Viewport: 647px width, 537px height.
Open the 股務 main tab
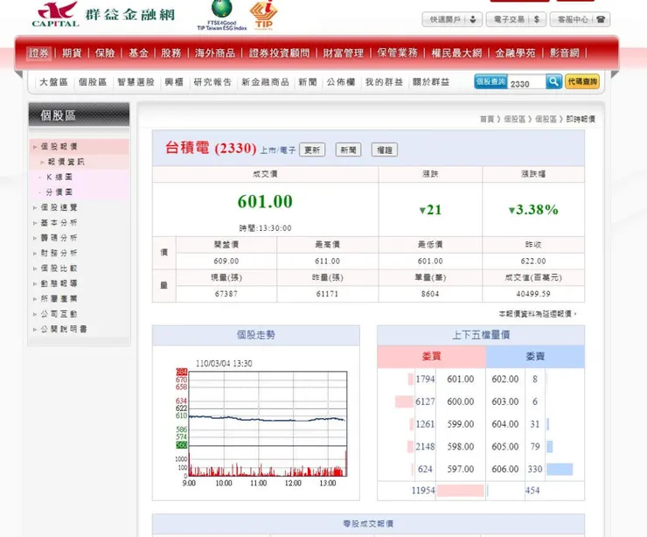[x=170, y=53]
